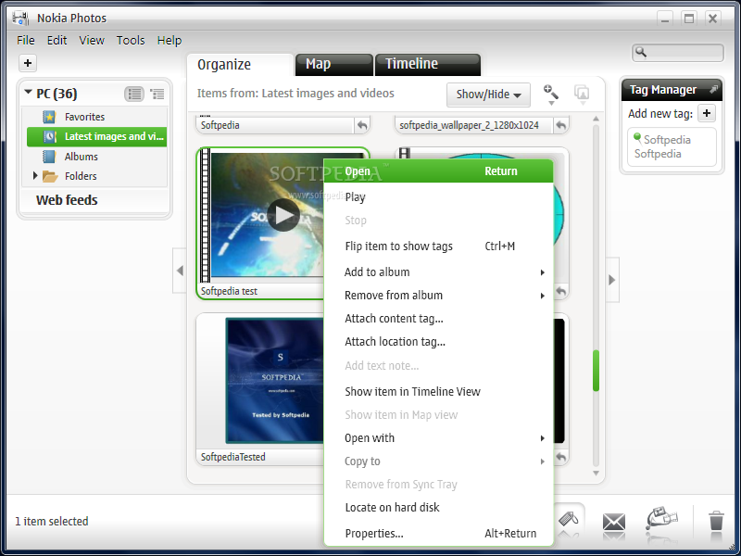Click the green vertical scrollbar thumb

pos(596,370)
